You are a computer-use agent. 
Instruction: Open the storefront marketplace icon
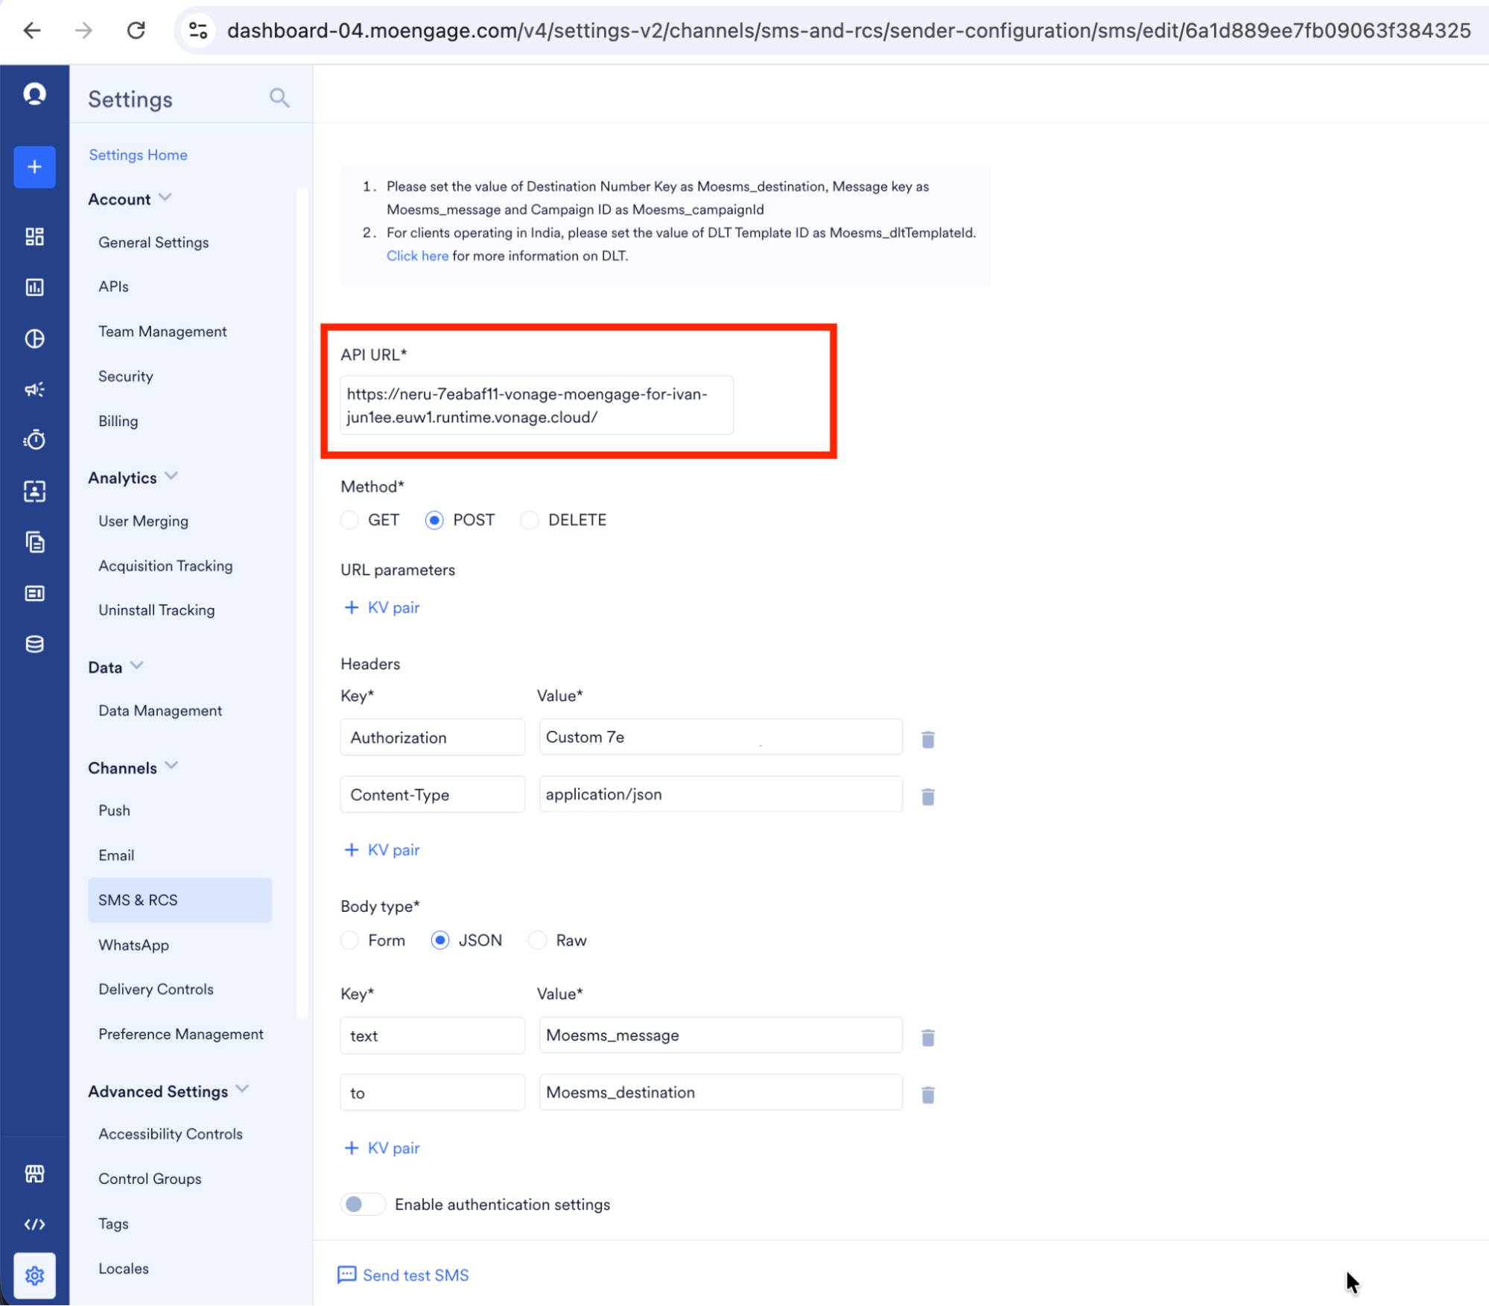pos(34,1174)
